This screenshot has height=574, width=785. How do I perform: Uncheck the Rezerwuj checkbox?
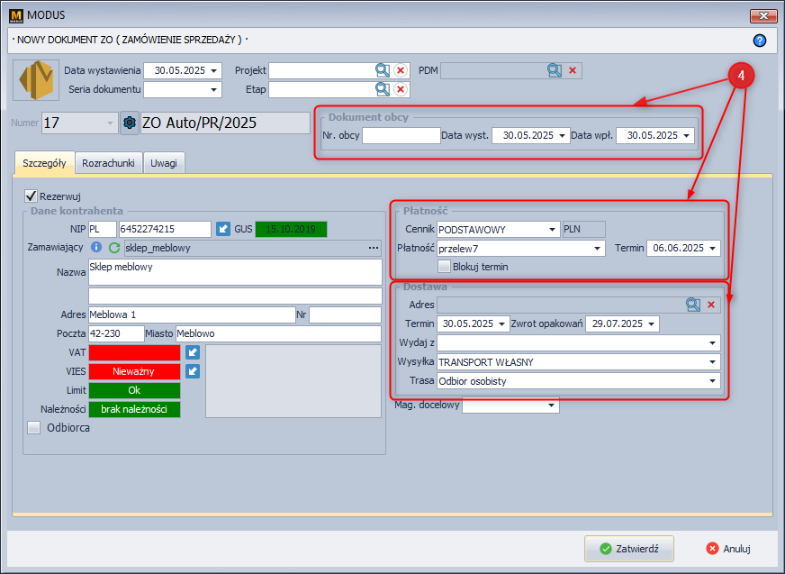point(32,196)
